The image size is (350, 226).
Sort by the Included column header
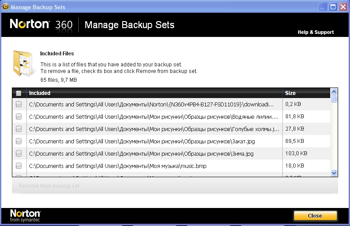point(154,93)
